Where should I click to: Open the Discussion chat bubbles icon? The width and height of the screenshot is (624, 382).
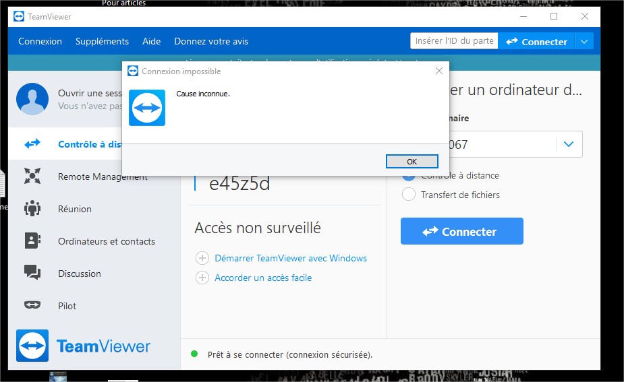click(32, 273)
